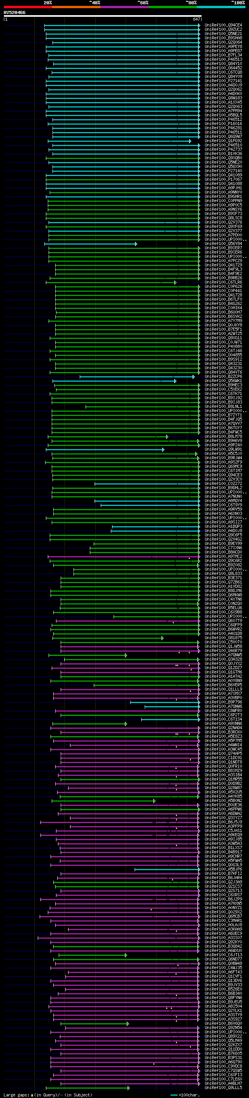Select hit UniRef100_Q56Y84
The height and width of the screenshot is (1098, 249).
[223, 243]
